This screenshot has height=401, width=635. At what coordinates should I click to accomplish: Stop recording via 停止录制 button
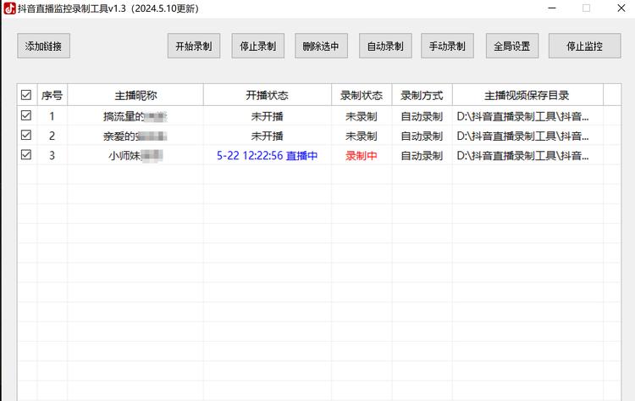[257, 46]
